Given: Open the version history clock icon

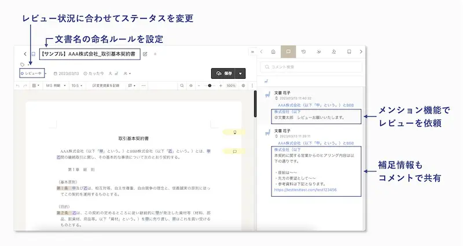Looking at the screenshot, I should point(303,52).
